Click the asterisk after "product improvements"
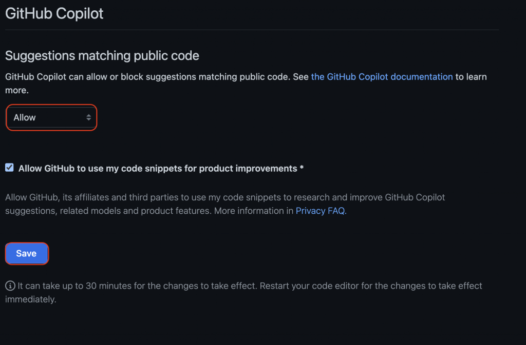The image size is (526, 345). (302, 168)
